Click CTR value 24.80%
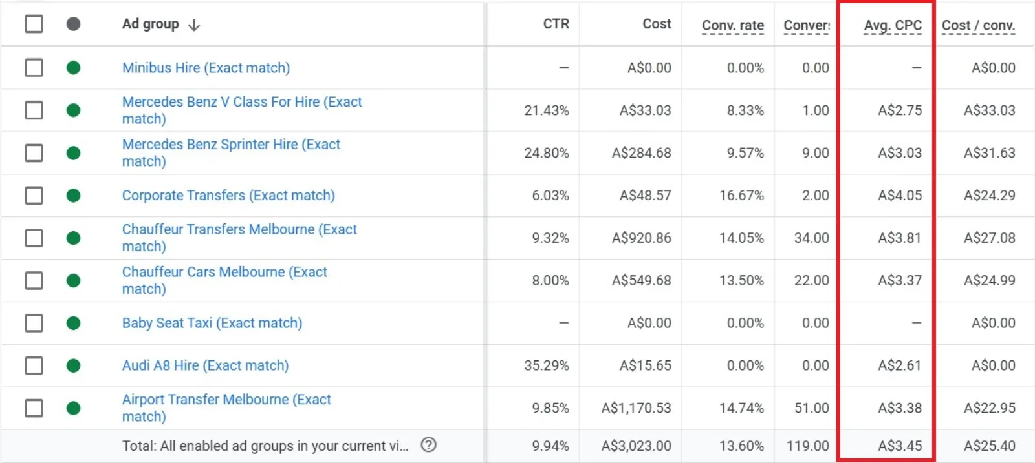The image size is (1035, 463). tap(547, 153)
